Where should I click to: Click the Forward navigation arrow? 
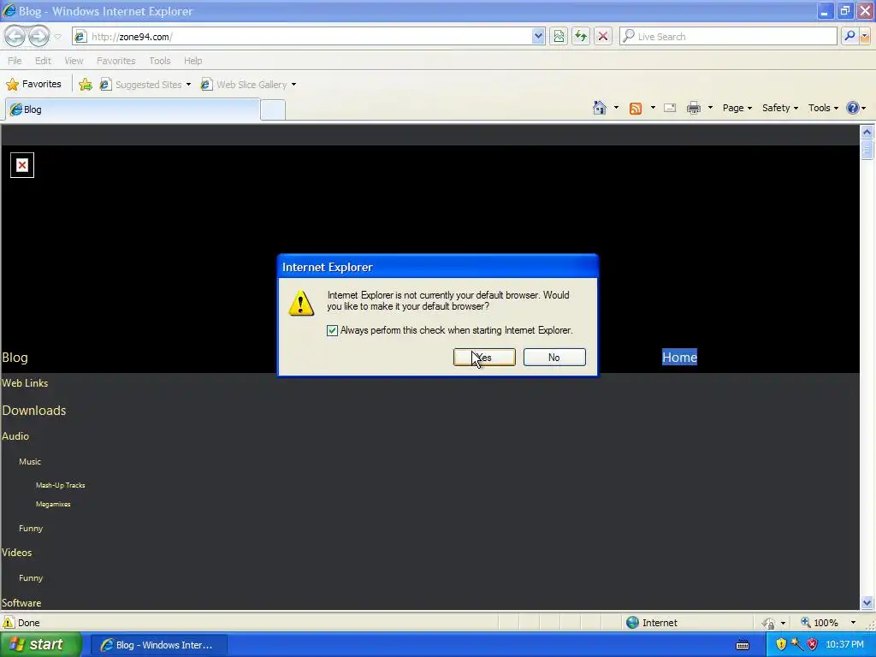tap(38, 36)
